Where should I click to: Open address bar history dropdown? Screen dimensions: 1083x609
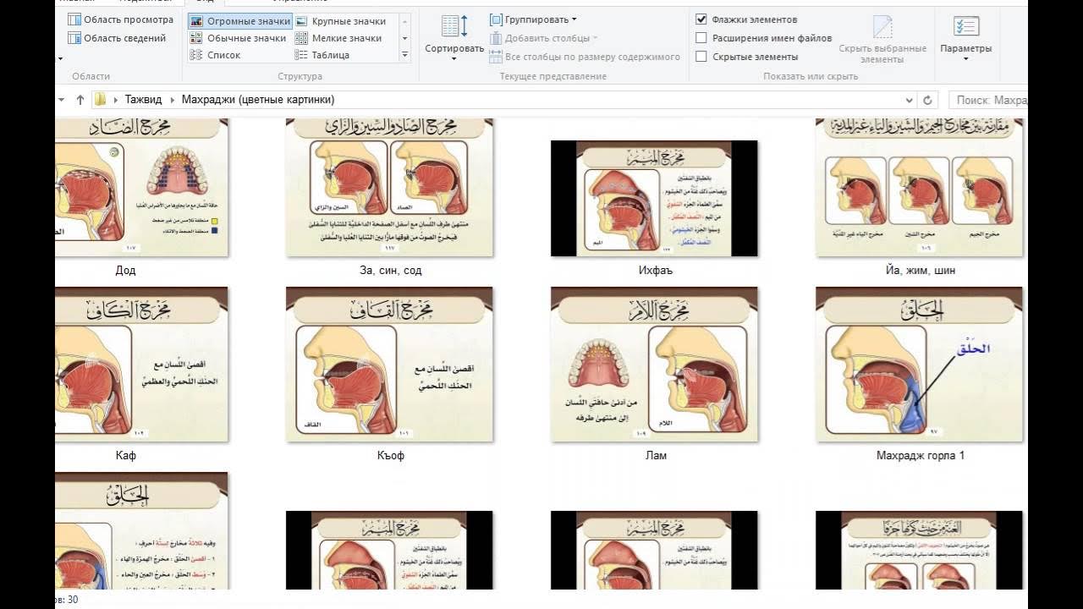tap(910, 100)
